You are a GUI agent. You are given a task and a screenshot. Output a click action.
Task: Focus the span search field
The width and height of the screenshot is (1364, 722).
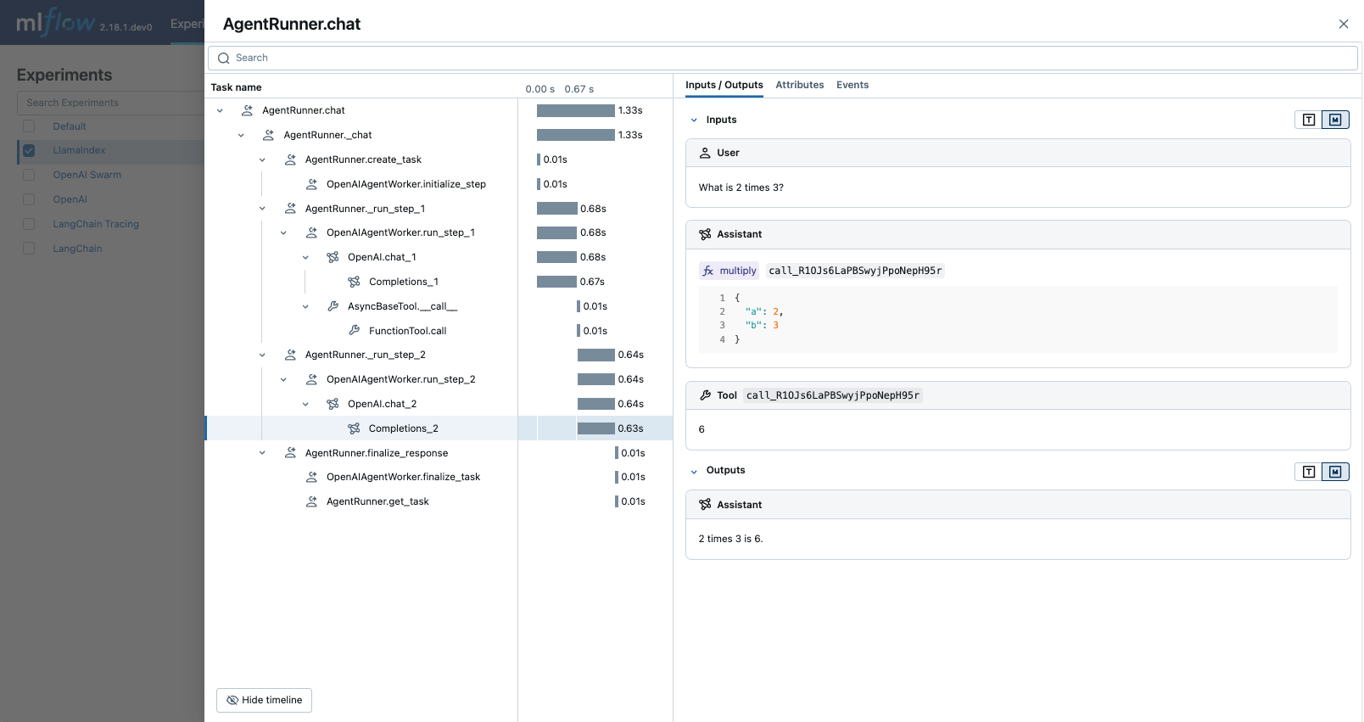(x=780, y=59)
